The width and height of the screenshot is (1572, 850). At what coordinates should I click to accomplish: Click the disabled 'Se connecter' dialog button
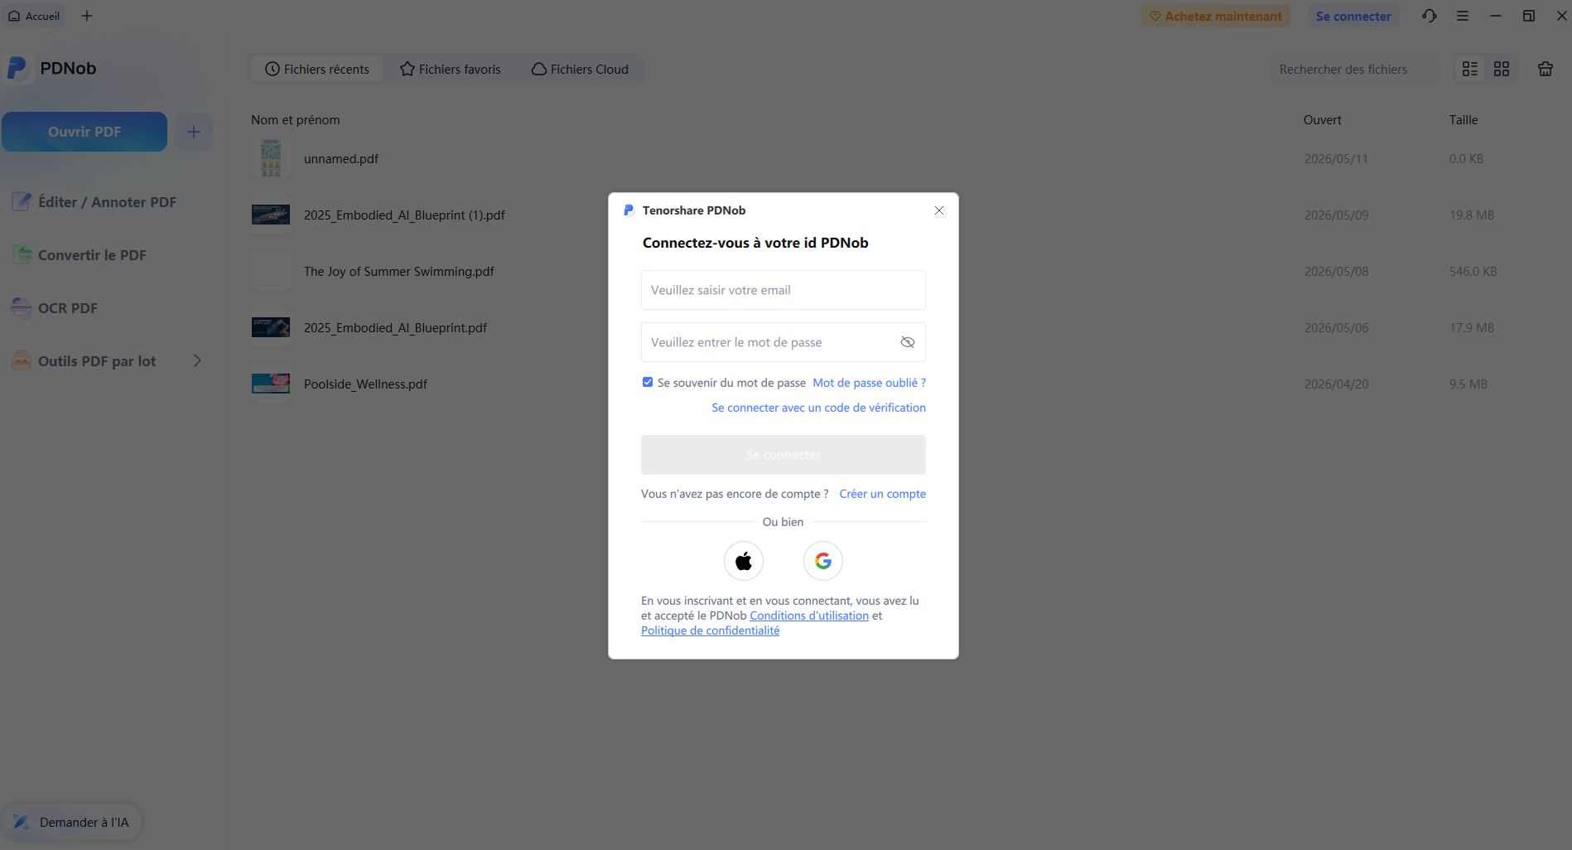coord(783,455)
